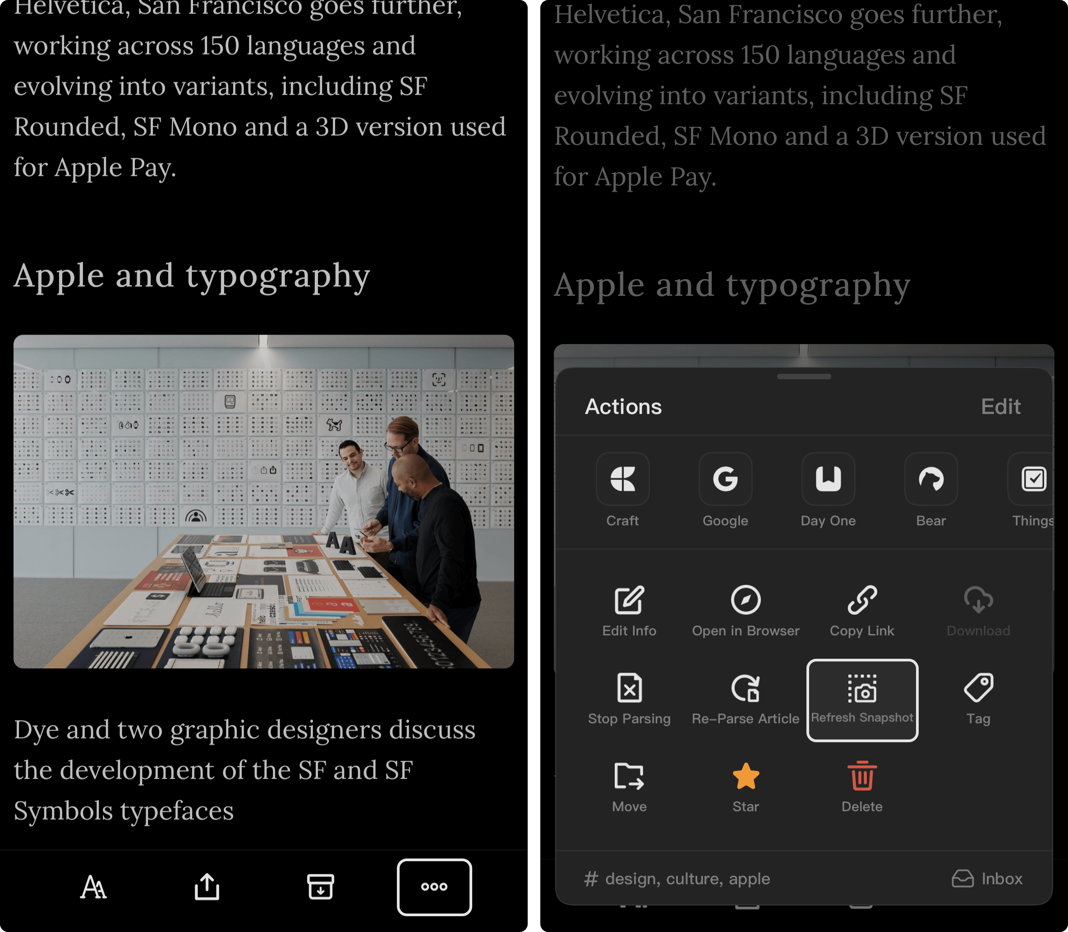Delete the article with trash icon

[x=862, y=787]
